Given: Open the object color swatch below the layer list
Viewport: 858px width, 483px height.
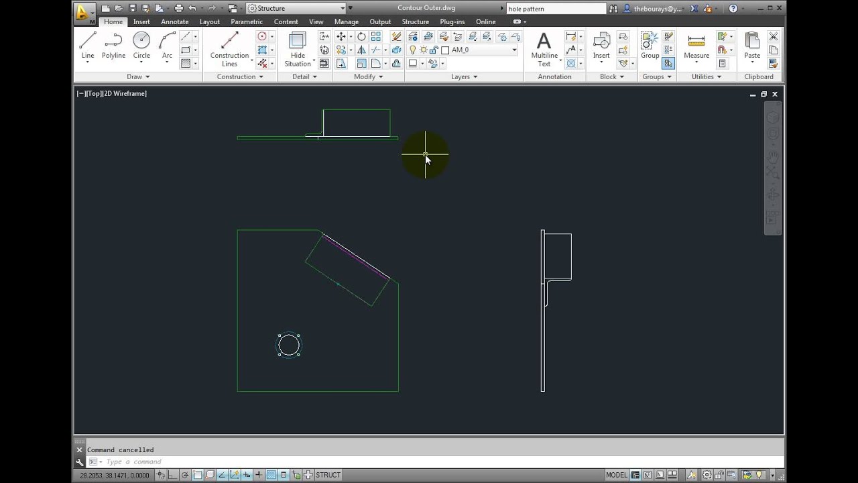Looking at the screenshot, I should [413, 64].
